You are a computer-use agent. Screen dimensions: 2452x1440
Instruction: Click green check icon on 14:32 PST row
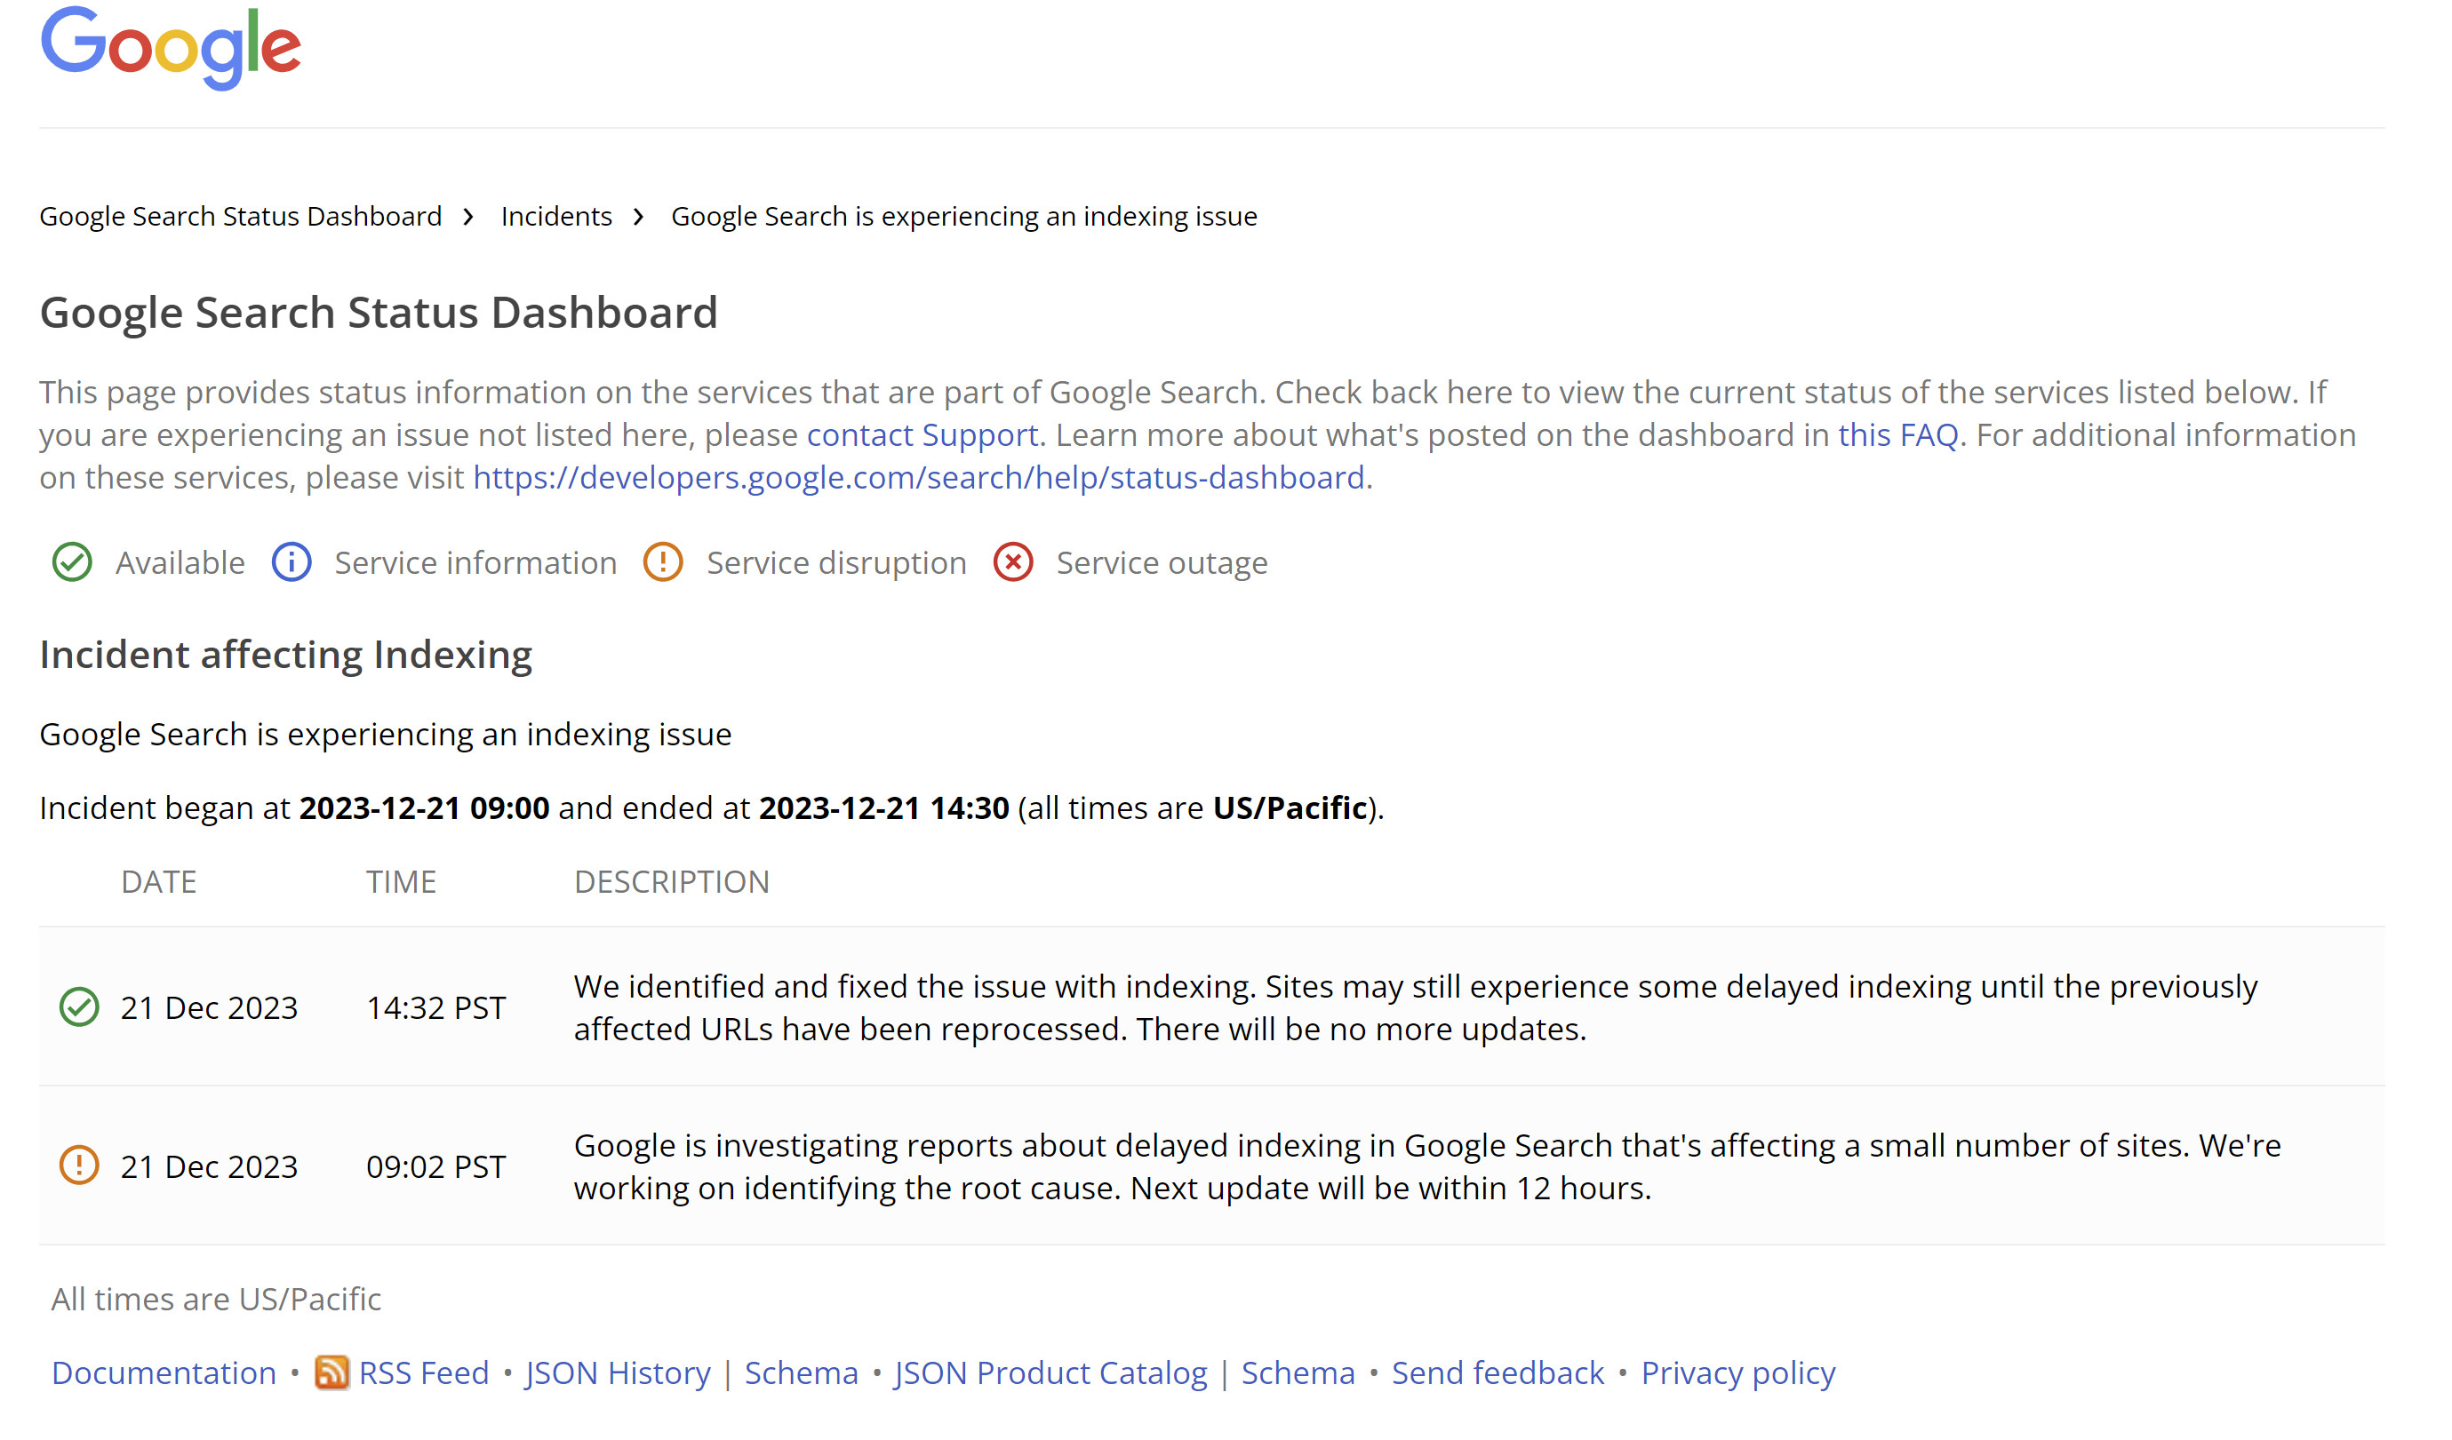[x=79, y=1007]
